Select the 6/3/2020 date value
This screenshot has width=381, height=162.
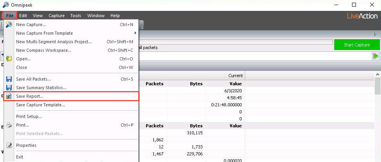point(234,91)
